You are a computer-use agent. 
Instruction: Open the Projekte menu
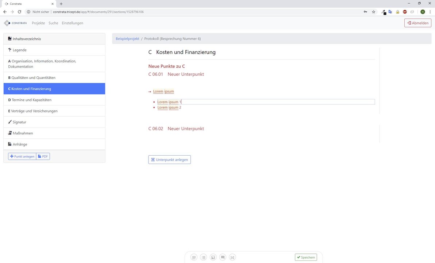pos(38,23)
